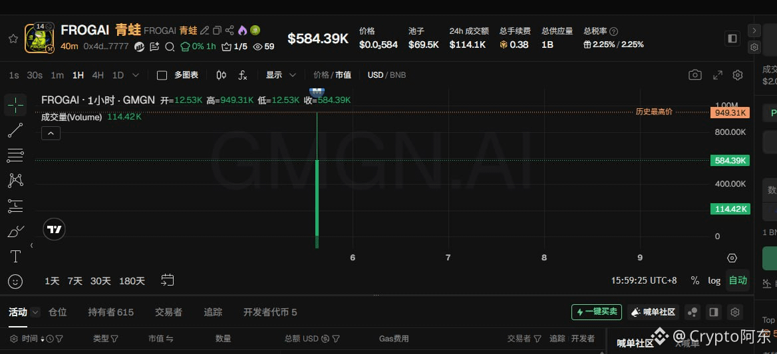
Task: Copy contract address 0x4d...7777
Action: [106, 46]
